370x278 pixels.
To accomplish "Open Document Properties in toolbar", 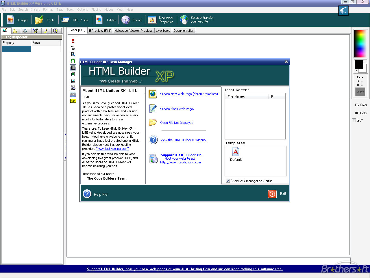I will (161, 20).
